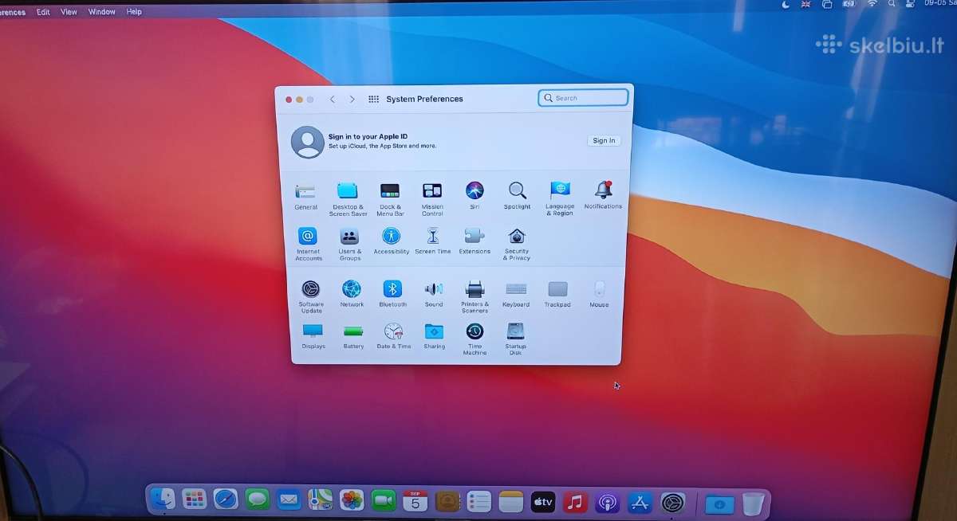Click the forward navigation chevron
The image size is (957, 521).
coord(352,99)
